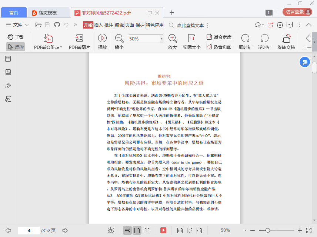Expand the 文件 menu chevron
The height and width of the screenshot is (237, 317).
pos(27,25)
